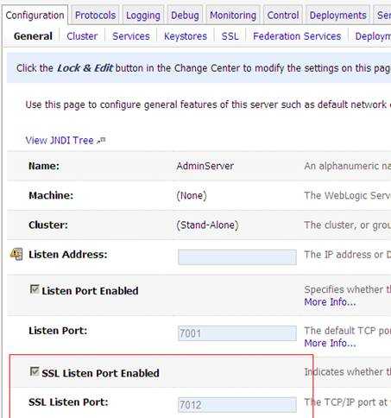Click into the Listen Address field
Viewport: 391px width, 418px height.
point(237,256)
